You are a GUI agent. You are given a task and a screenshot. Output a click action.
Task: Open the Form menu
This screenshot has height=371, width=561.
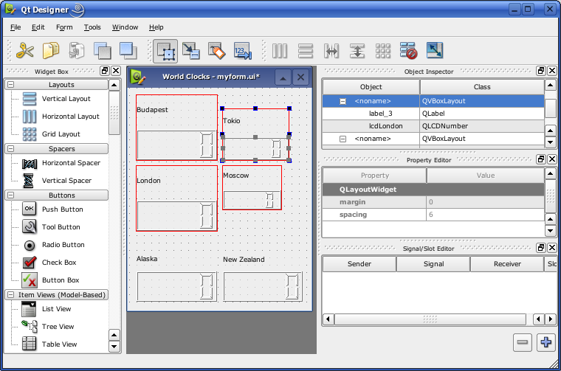pyautogui.click(x=64, y=27)
